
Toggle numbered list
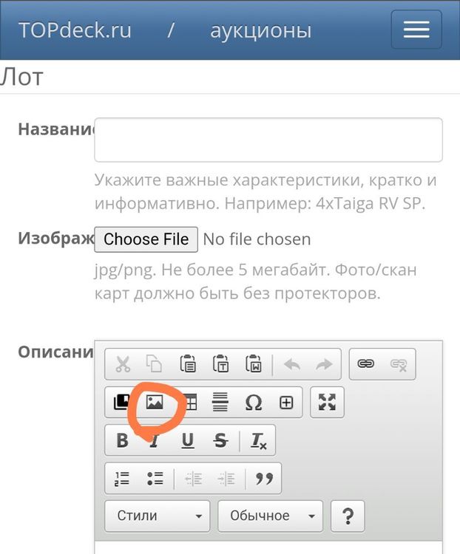pyautogui.click(x=122, y=479)
